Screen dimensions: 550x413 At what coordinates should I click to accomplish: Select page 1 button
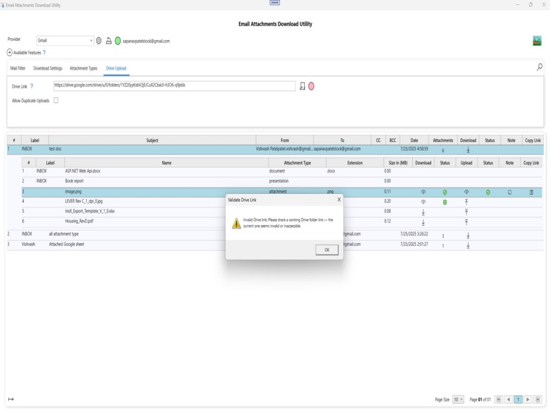pyautogui.click(x=518, y=399)
